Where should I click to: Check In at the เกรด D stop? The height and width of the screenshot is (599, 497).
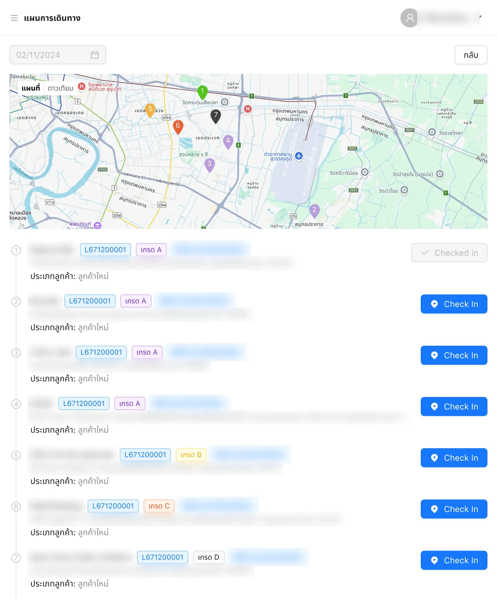coord(454,560)
